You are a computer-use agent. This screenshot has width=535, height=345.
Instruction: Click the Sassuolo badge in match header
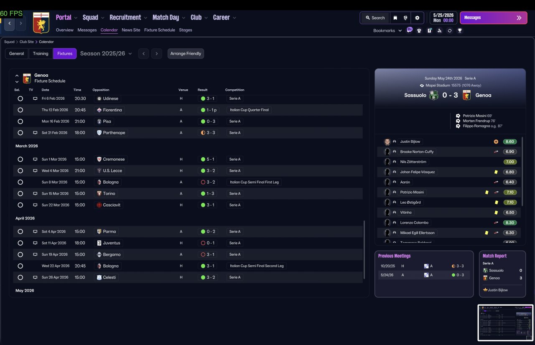click(x=433, y=95)
